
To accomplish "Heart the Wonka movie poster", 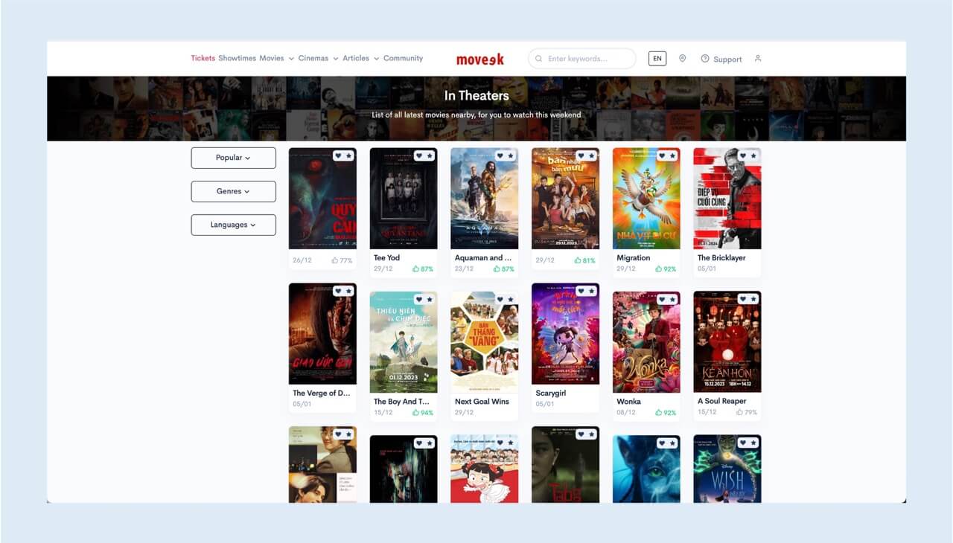I will pyautogui.click(x=662, y=300).
